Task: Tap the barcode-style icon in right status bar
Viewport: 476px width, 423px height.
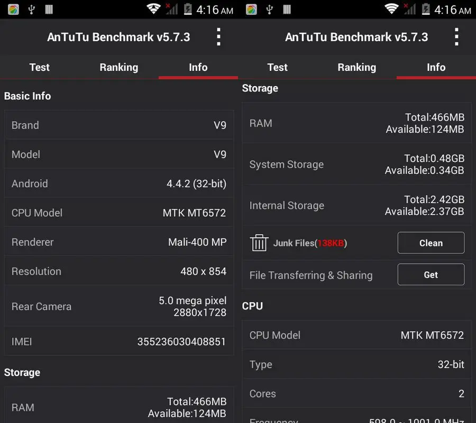Action: tap(287, 10)
